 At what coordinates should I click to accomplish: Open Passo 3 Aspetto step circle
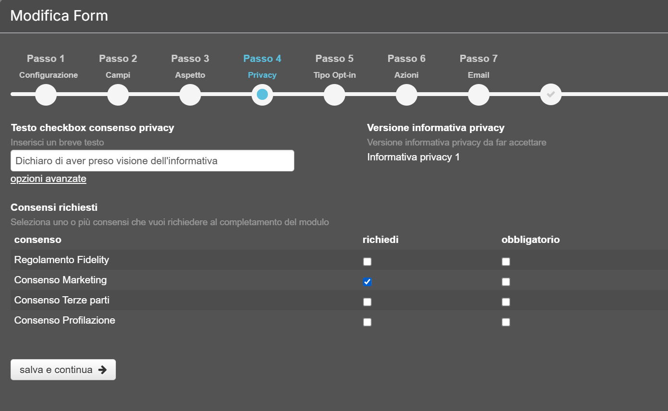point(190,95)
